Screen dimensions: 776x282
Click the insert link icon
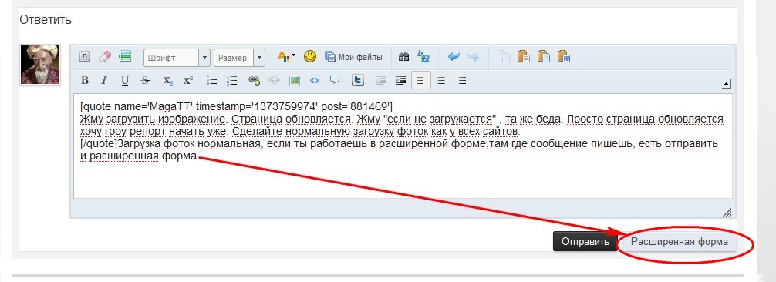coord(254,81)
